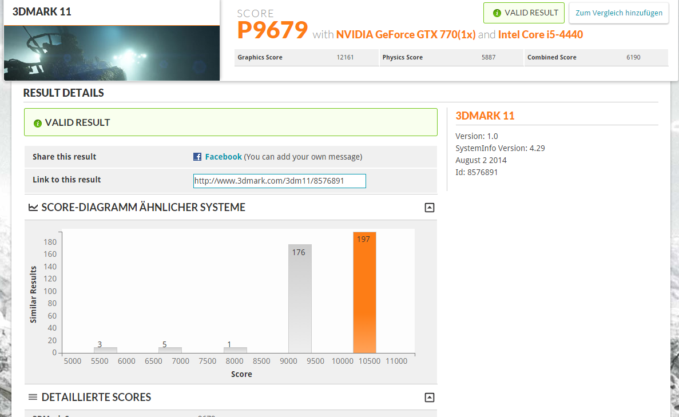Click the 'Similar Results' axis label

point(33,295)
